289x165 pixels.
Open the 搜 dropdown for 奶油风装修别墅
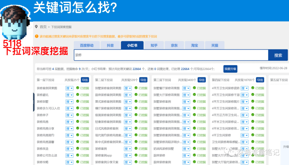[x=186, y=149]
